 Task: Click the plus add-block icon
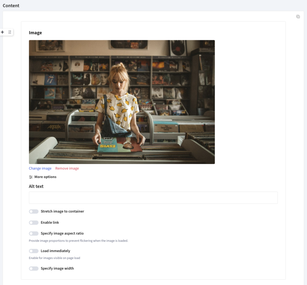click(x=2, y=32)
